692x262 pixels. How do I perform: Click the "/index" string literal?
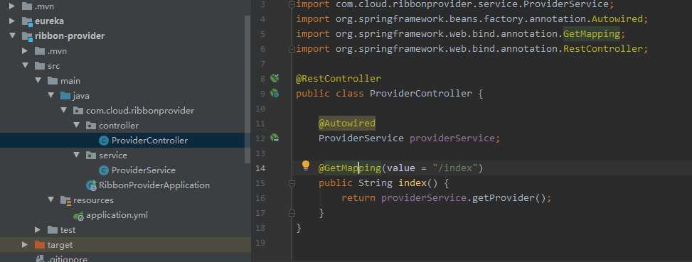pos(455,168)
